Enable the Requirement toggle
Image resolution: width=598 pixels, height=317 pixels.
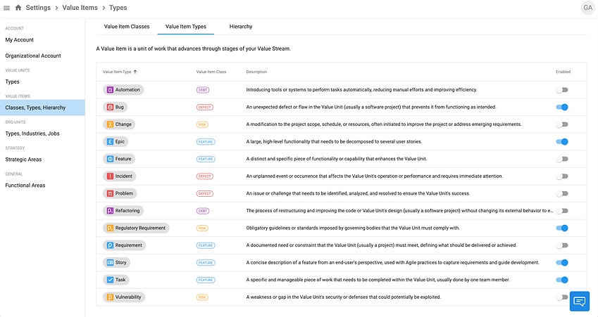point(562,245)
